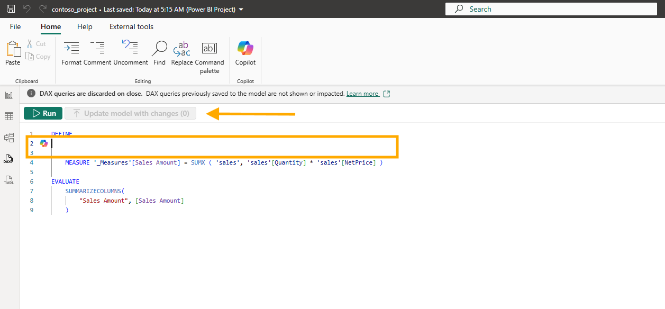Format the DAX query
This screenshot has height=309, width=665.
71,53
